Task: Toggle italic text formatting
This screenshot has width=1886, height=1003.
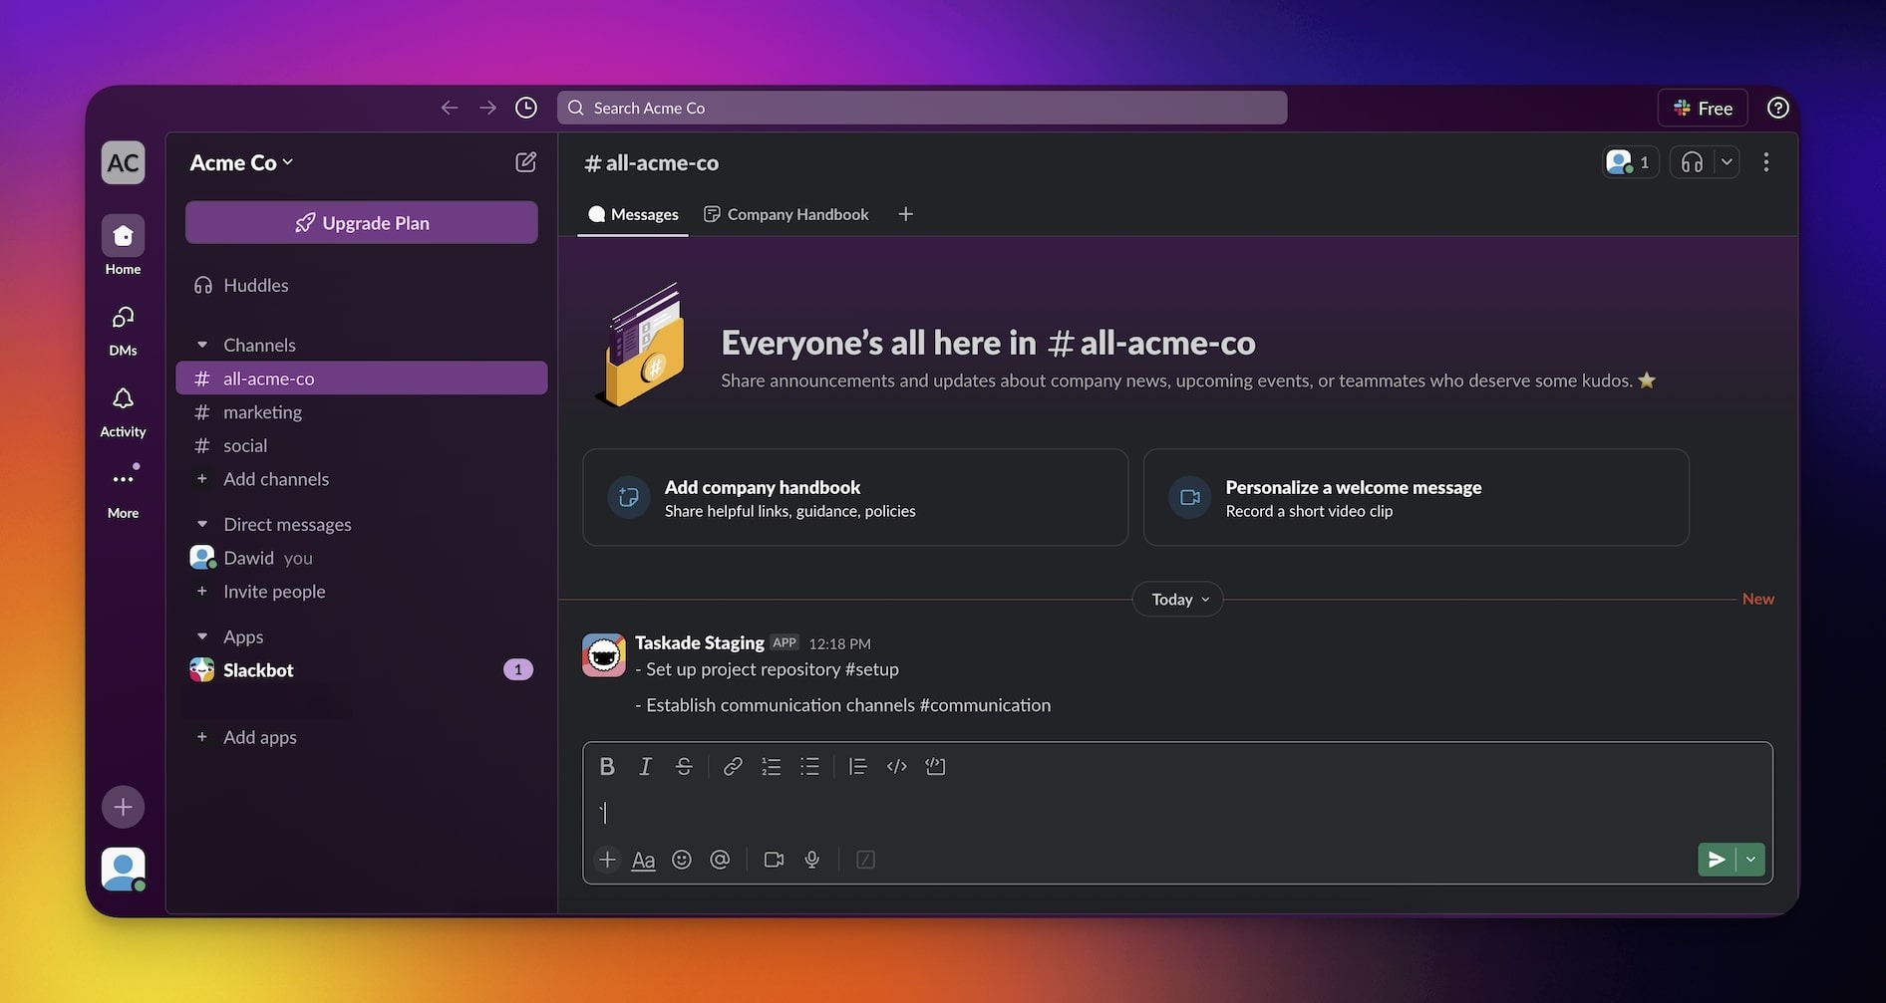Action: coord(645,766)
